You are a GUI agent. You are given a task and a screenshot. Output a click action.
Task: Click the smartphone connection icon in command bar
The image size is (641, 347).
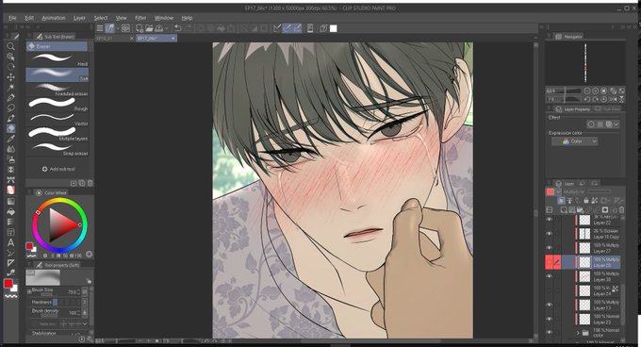pyautogui.click(x=310, y=28)
